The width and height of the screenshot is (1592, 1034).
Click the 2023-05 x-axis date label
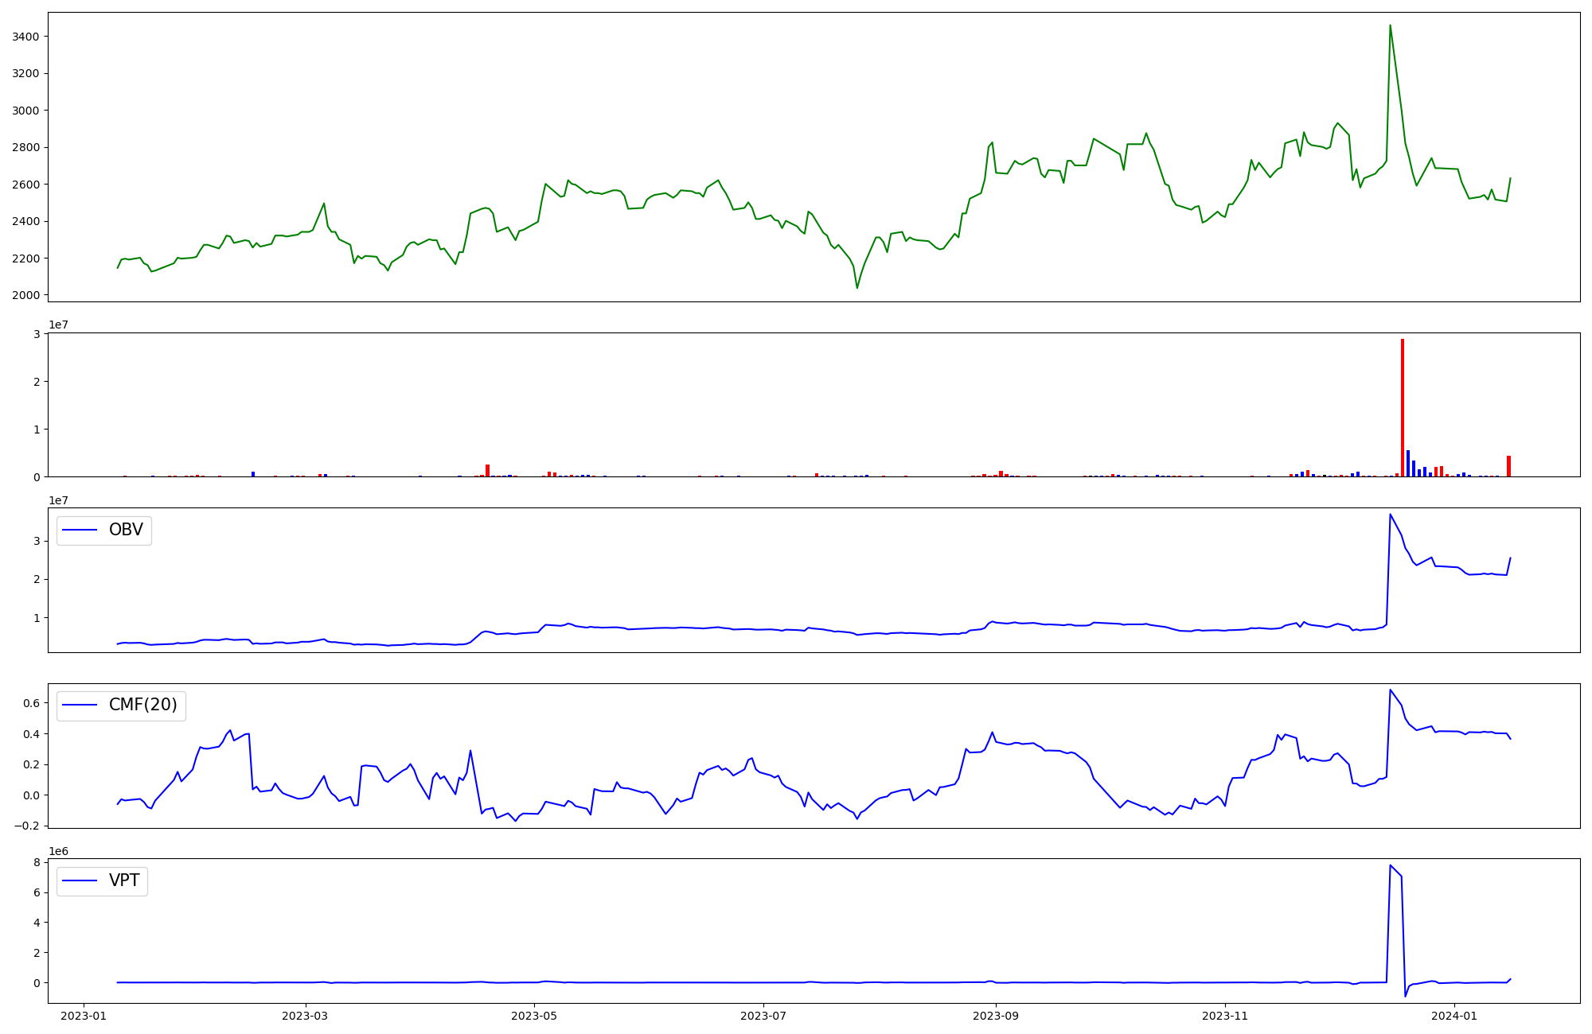pos(534,1016)
